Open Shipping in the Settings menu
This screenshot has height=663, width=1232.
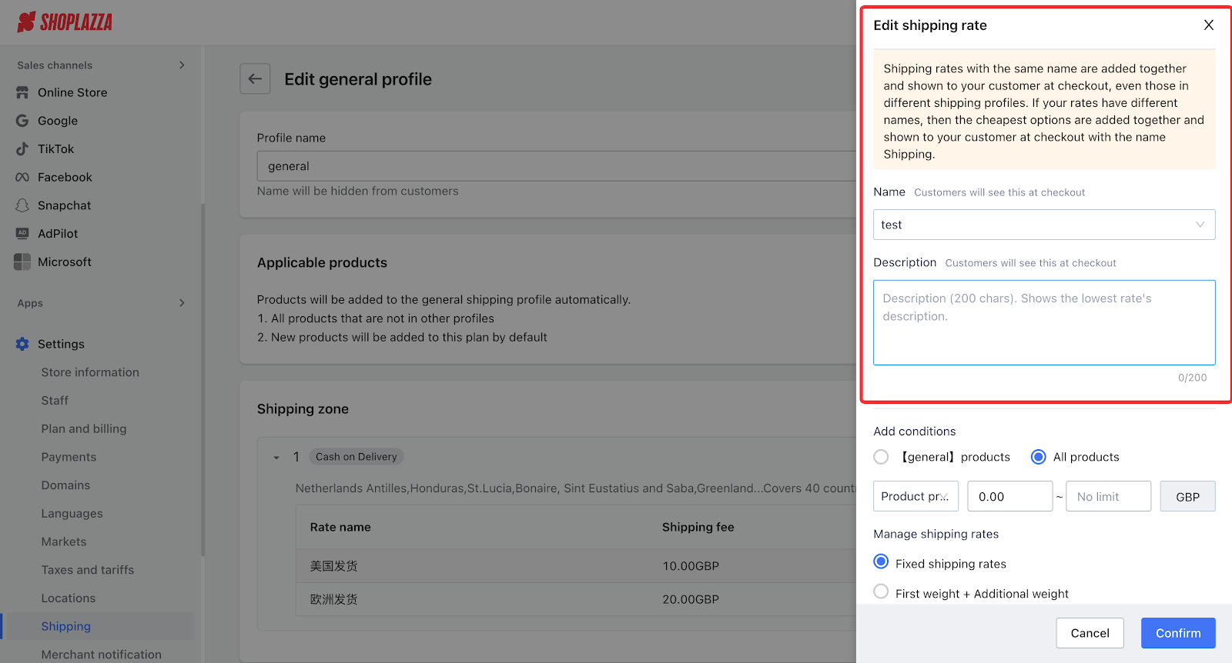pos(66,626)
